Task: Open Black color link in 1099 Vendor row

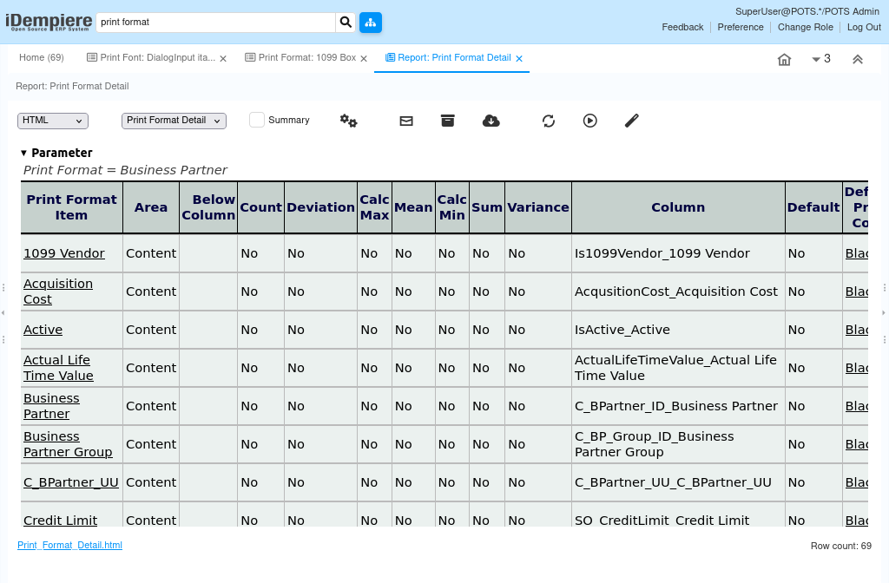Action: point(857,253)
